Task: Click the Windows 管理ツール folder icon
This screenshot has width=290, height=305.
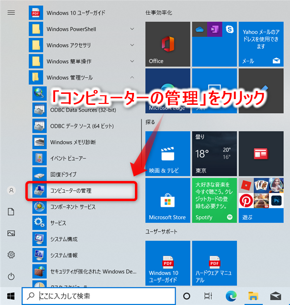Action: (x=36, y=78)
